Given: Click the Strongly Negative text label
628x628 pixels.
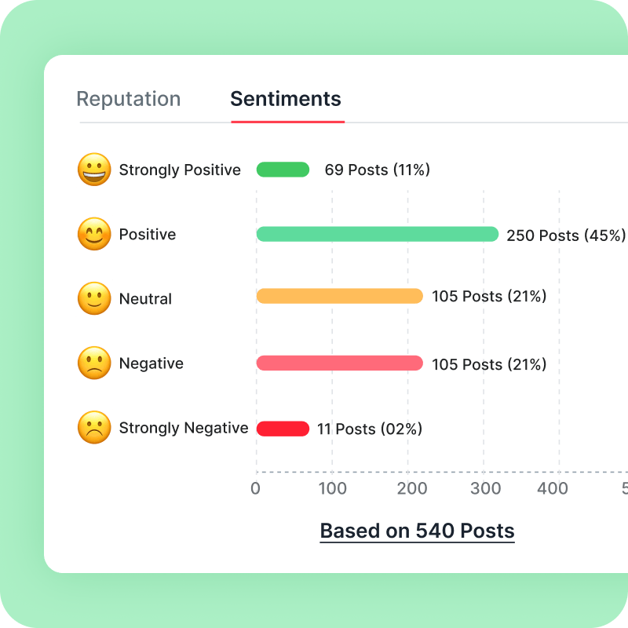Looking at the screenshot, I should pos(184,428).
